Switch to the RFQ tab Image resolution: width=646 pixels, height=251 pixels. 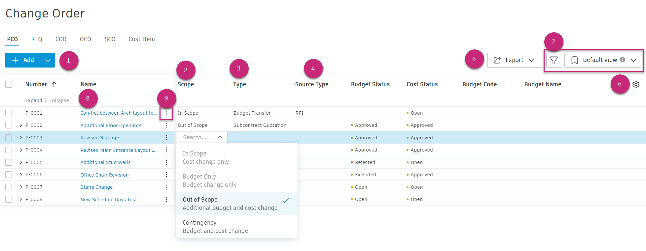coord(37,39)
